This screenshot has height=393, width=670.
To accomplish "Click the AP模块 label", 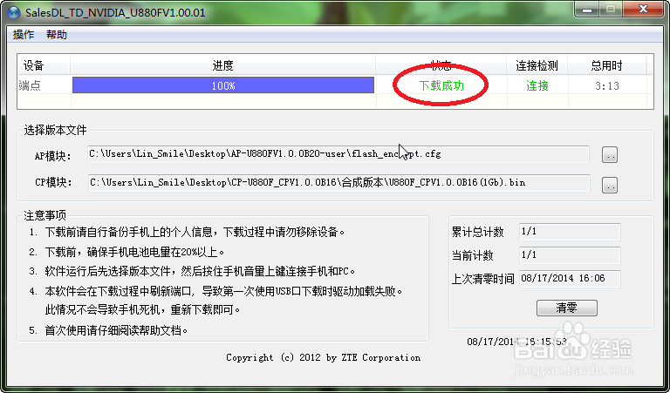I will [53, 156].
